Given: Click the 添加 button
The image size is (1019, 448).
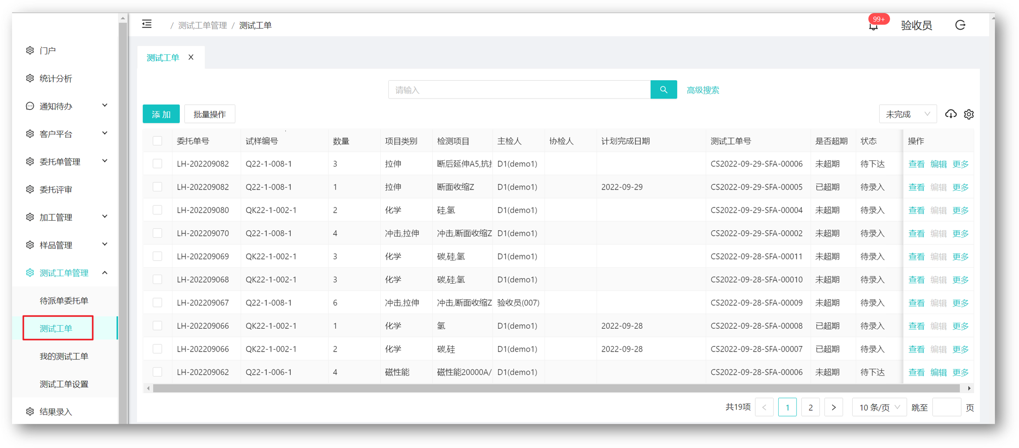Looking at the screenshot, I should coord(161,114).
